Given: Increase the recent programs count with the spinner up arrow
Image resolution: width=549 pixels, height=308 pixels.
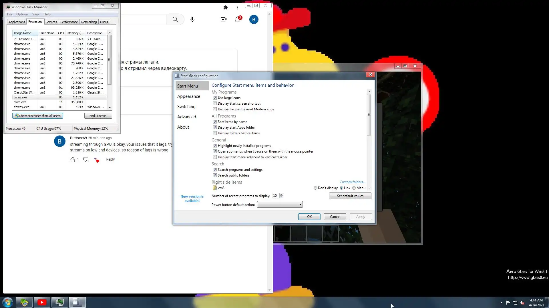Looking at the screenshot, I should tap(281, 194).
